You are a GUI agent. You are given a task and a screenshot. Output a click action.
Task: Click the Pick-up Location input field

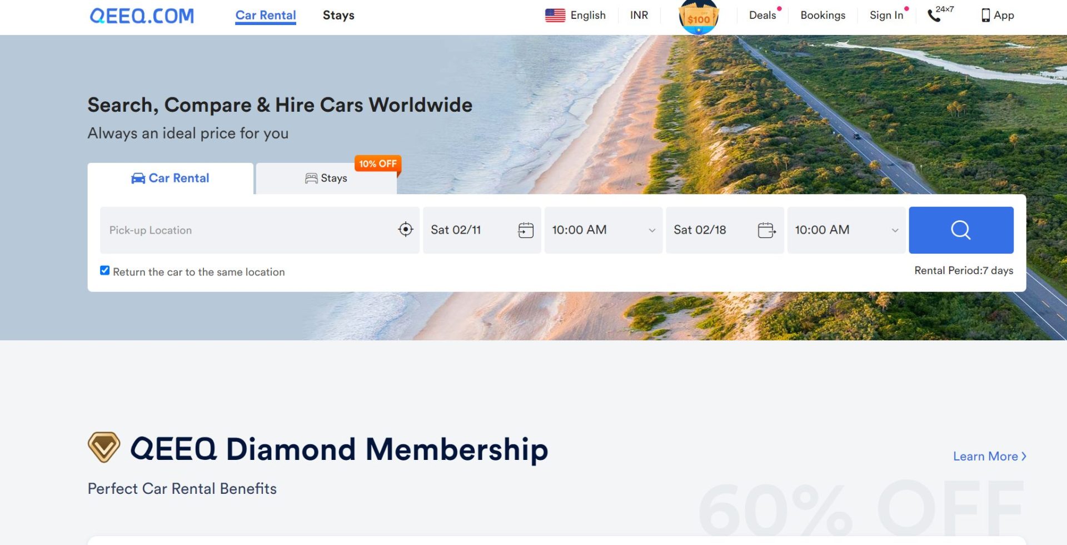(248, 230)
